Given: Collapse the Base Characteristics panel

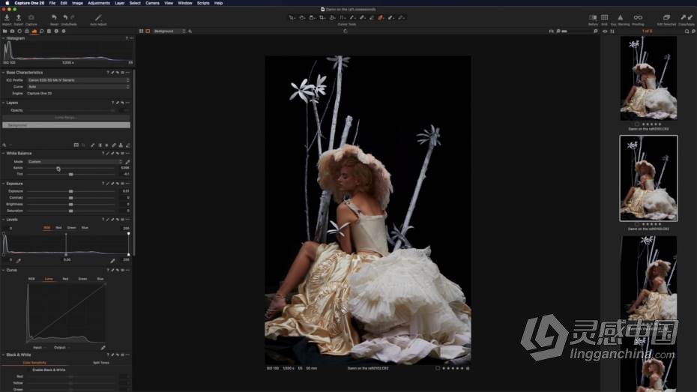Looking at the screenshot, I should pos(4,73).
